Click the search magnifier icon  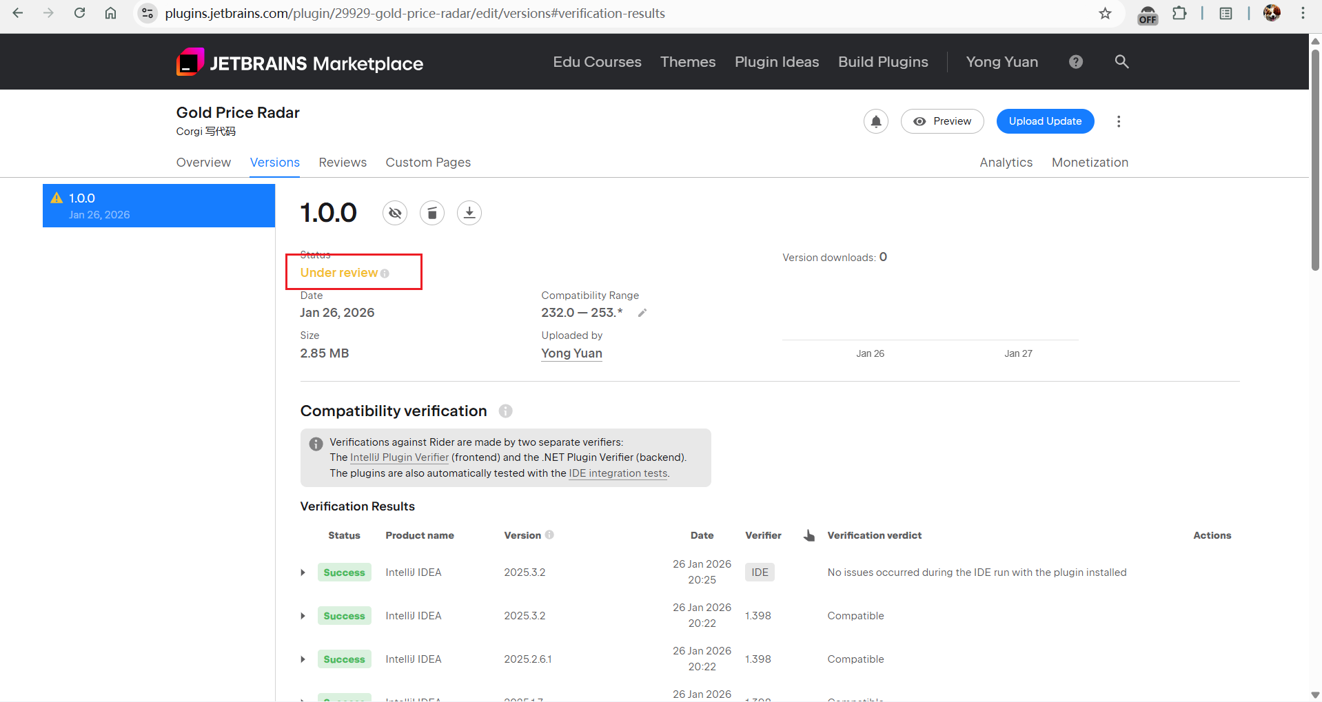point(1121,62)
